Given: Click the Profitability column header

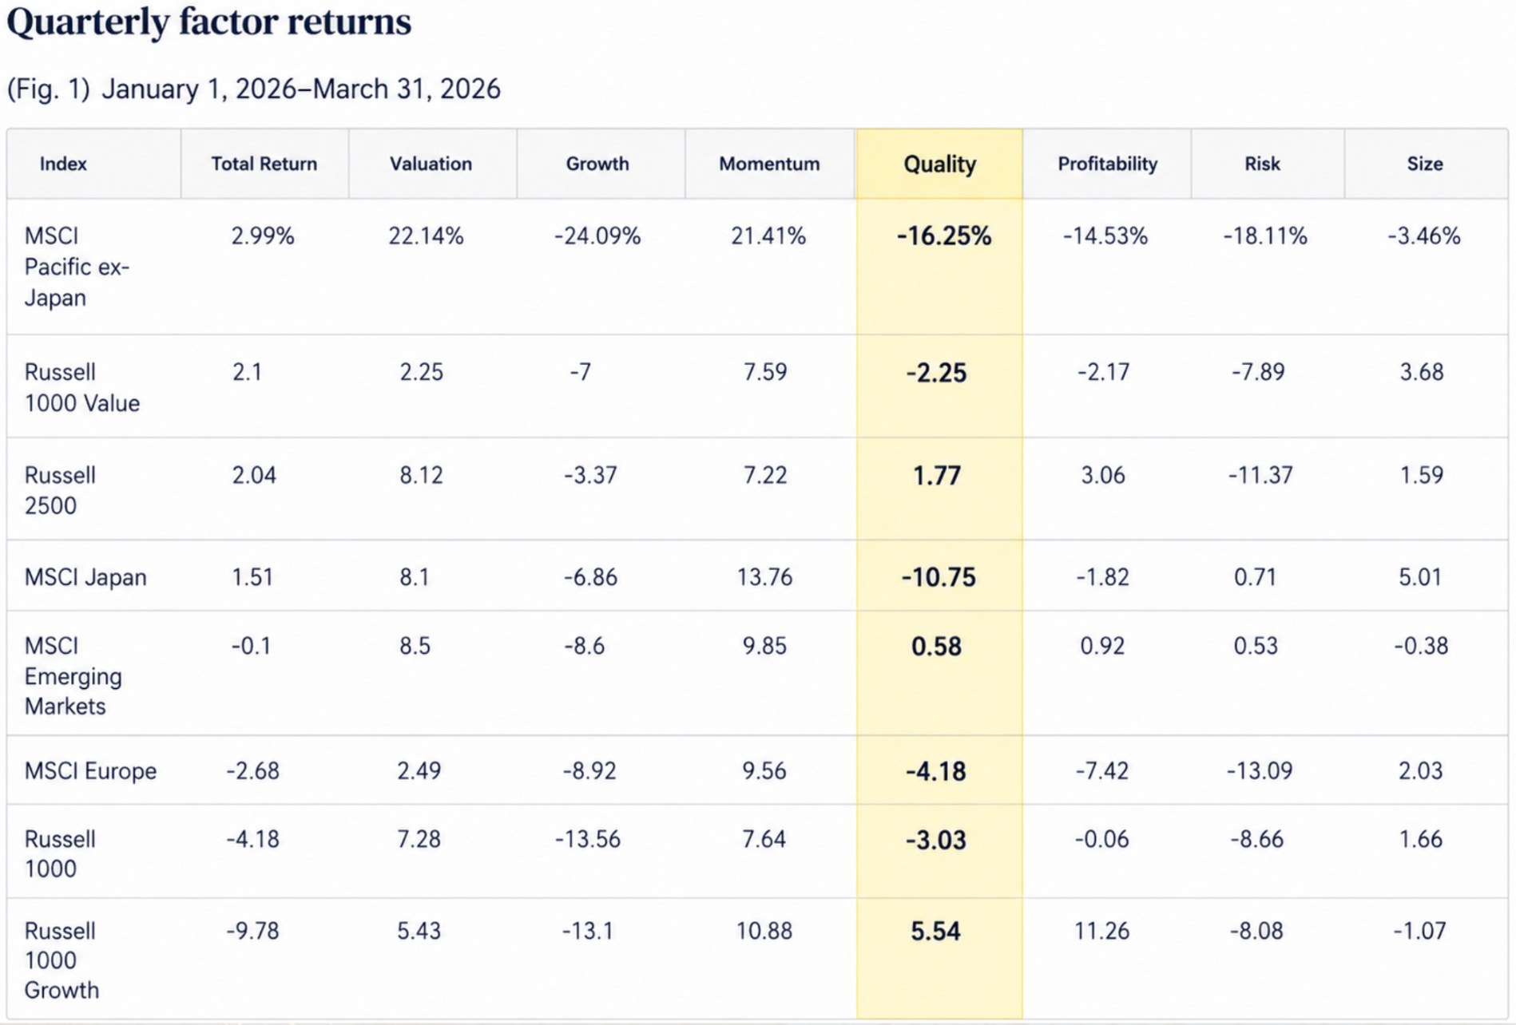Looking at the screenshot, I should coord(1107,164).
